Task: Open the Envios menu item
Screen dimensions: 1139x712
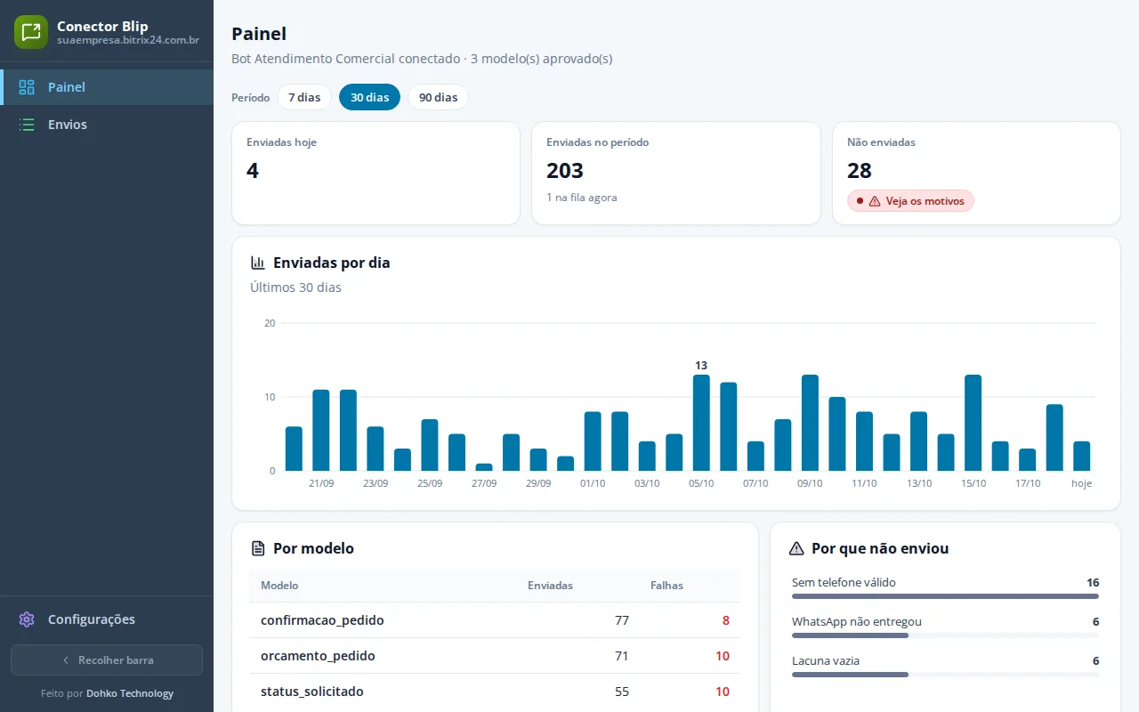Action: click(x=107, y=125)
